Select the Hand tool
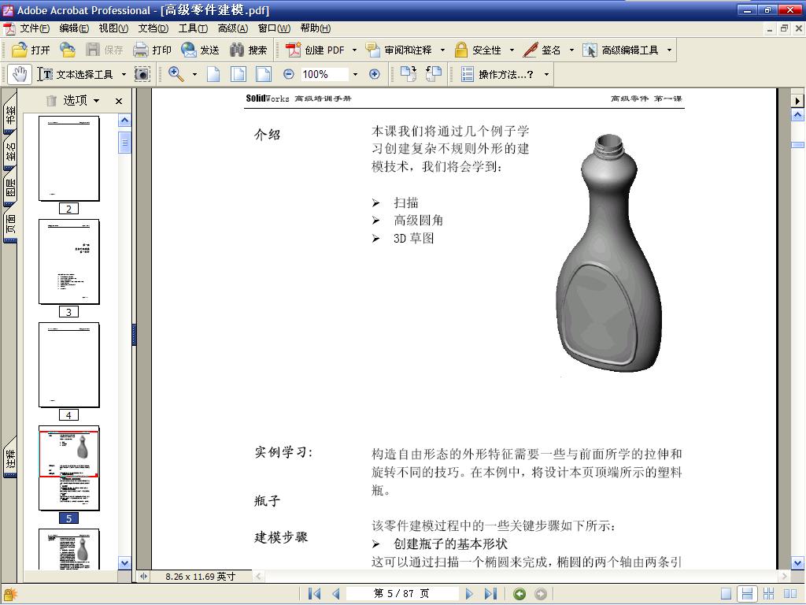Screen dimensions: 806x605 (20, 75)
